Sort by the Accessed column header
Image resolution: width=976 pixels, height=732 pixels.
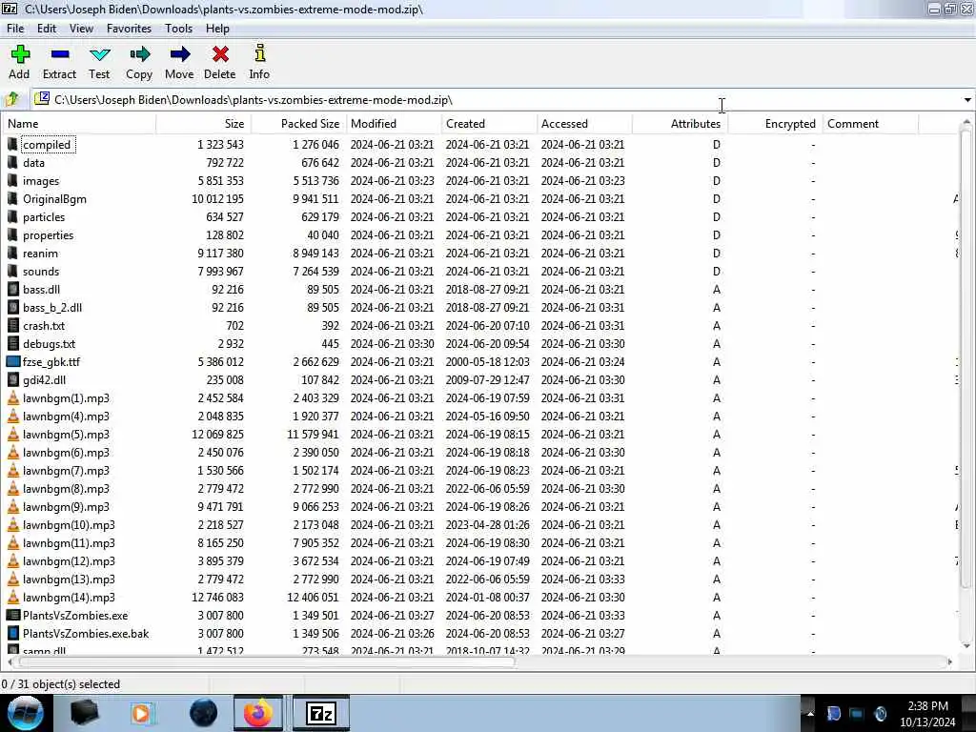pos(584,124)
